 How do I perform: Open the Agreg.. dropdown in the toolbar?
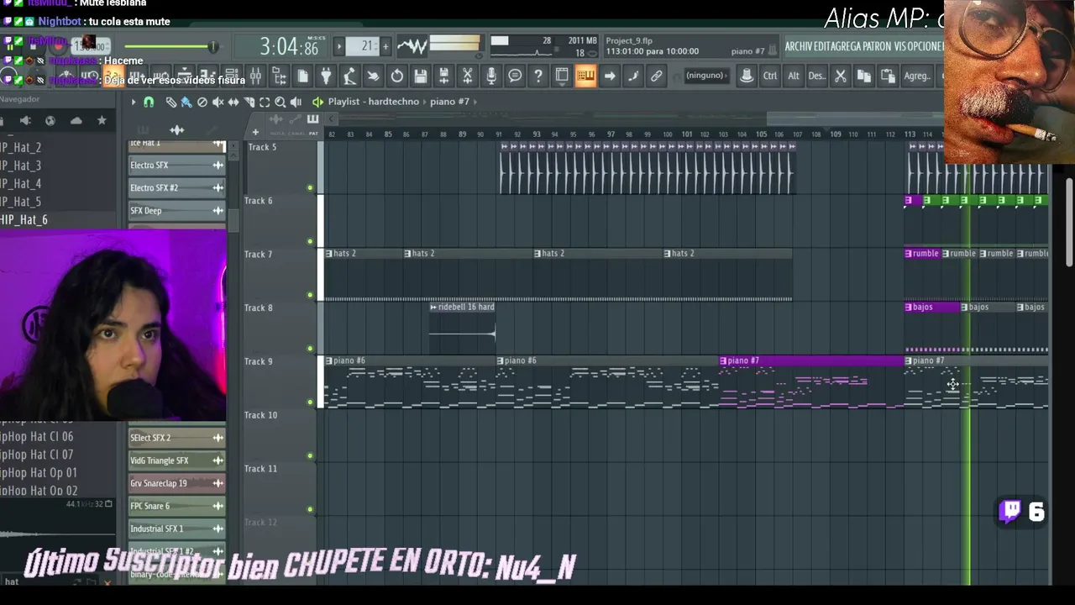(917, 76)
